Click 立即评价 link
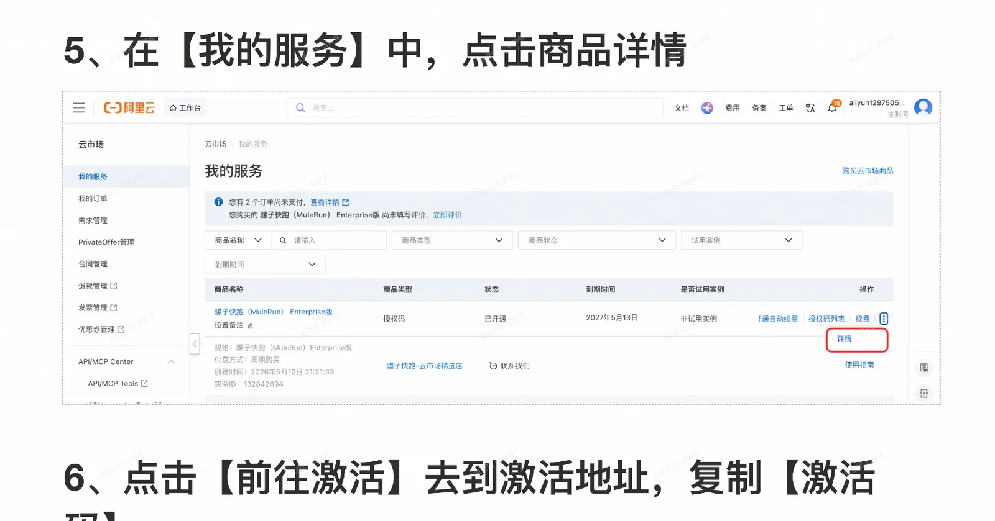The width and height of the screenshot is (995, 521). [x=447, y=215]
